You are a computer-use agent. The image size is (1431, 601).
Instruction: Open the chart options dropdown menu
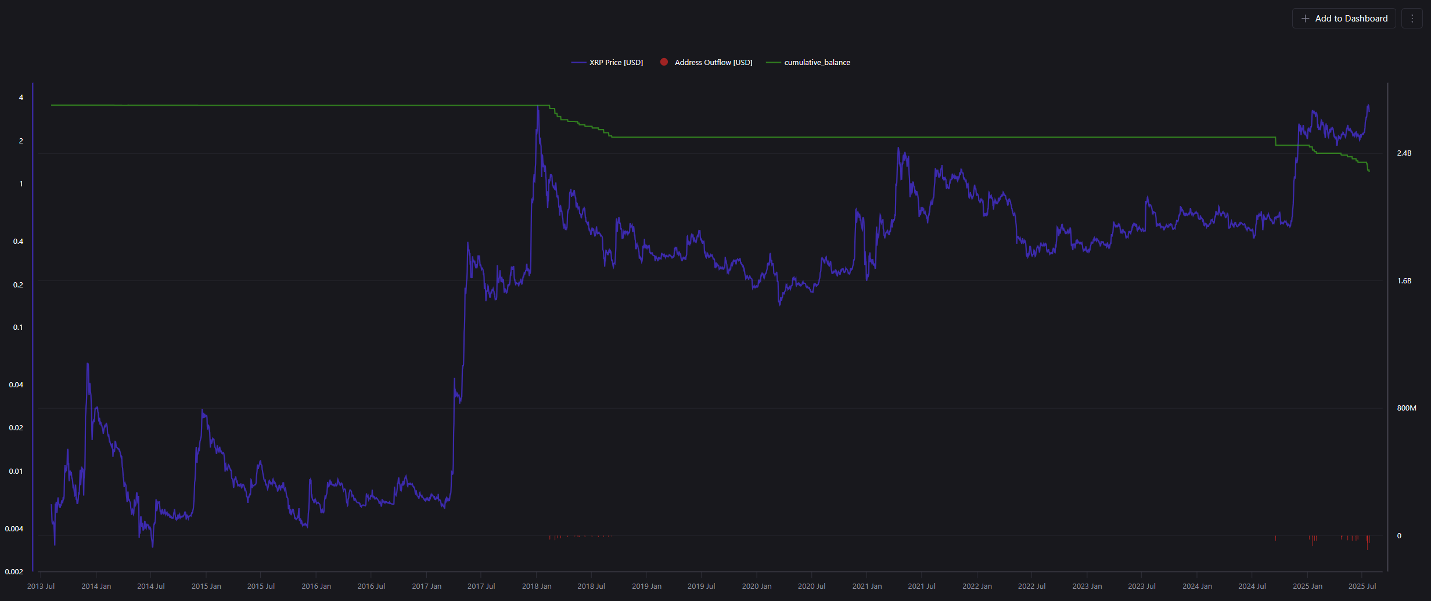pos(1412,18)
